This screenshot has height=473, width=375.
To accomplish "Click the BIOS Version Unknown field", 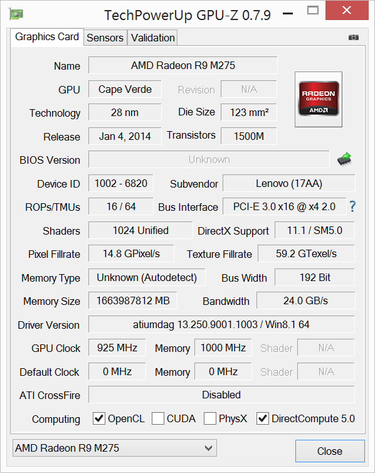I will [209, 159].
